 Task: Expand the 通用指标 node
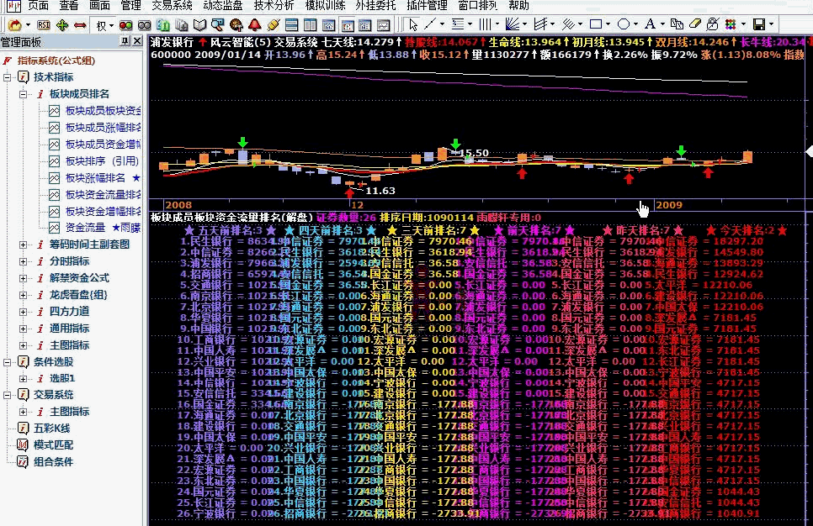tap(23, 329)
